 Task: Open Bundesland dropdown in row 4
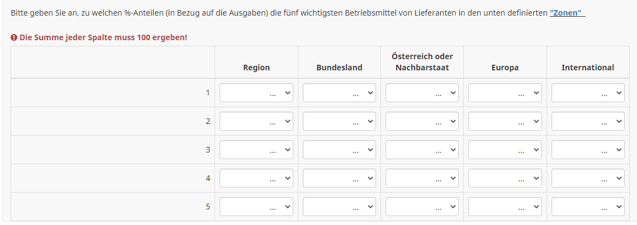[339, 179]
